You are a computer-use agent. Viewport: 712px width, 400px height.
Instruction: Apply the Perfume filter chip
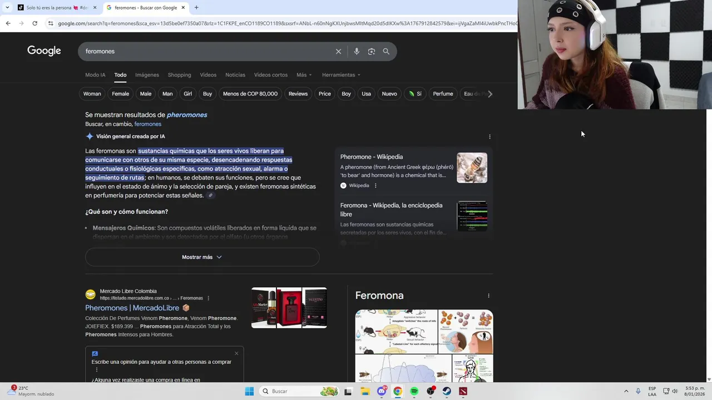pos(443,94)
